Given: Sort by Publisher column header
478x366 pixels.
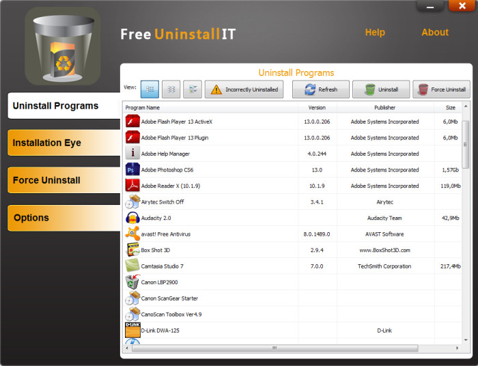Looking at the screenshot, I should click(x=385, y=108).
